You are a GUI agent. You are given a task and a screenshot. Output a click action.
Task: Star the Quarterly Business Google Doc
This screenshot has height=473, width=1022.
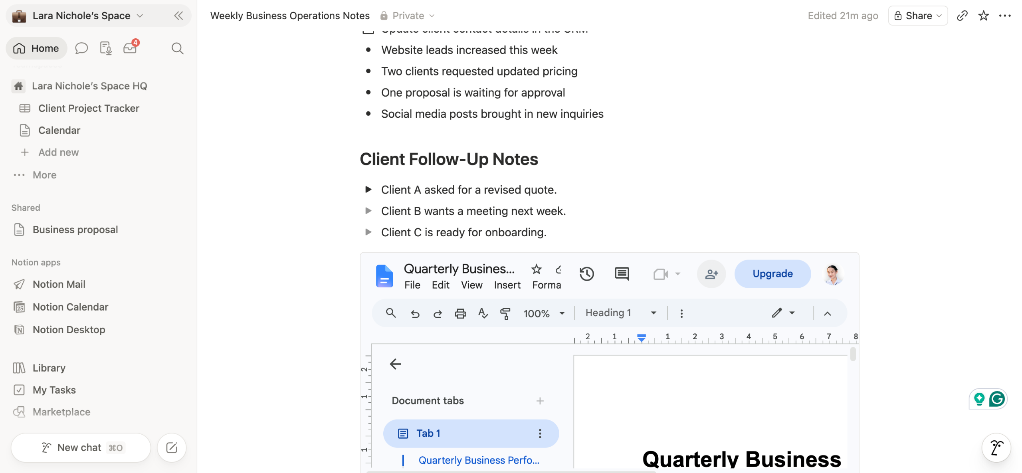536,269
